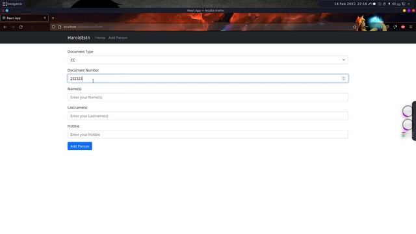Expand the Document Type dropdown

pos(208,60)
